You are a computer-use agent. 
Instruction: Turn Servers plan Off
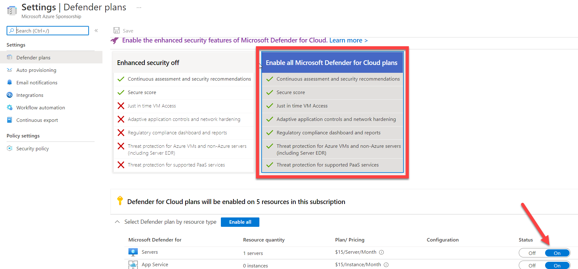pyautogui.click(x=532, y=253)
